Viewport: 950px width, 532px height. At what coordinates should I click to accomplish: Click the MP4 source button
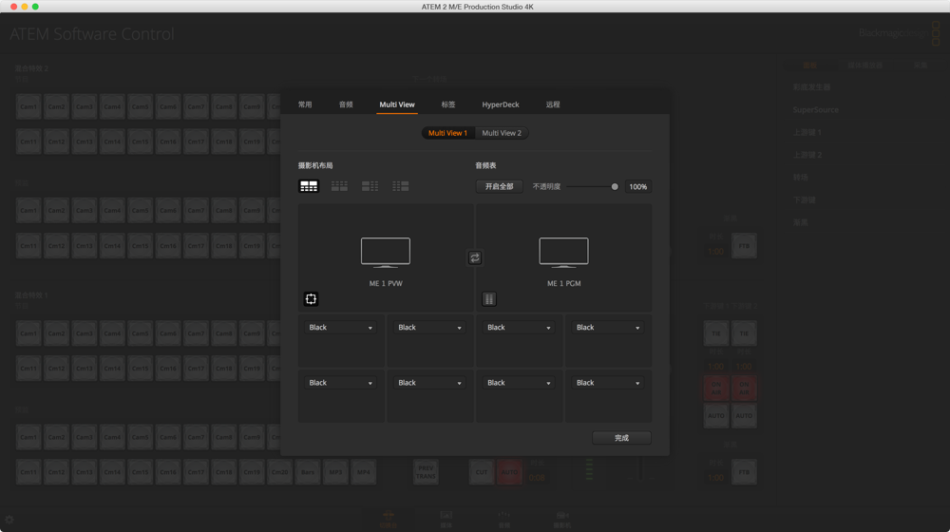click(x=364, y=472)
